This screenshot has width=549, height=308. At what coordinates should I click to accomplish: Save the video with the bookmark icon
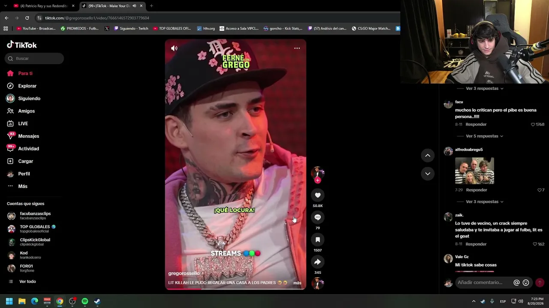317,240
